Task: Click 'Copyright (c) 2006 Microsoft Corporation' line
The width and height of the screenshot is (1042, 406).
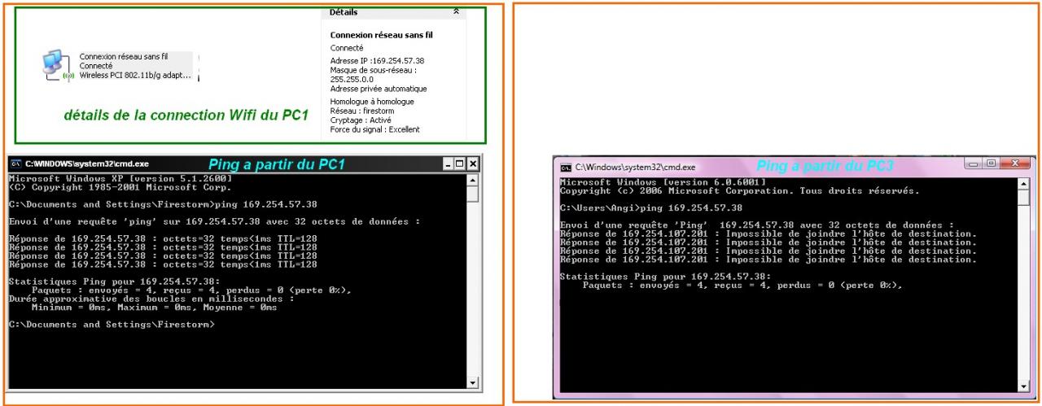Action: tap(740, 191)
